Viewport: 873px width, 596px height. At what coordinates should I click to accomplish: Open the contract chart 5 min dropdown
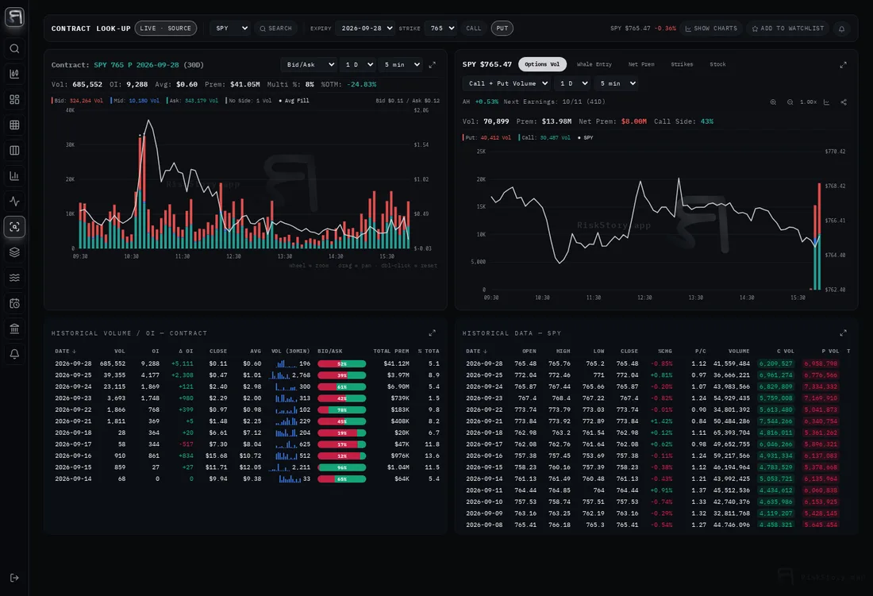400,65
